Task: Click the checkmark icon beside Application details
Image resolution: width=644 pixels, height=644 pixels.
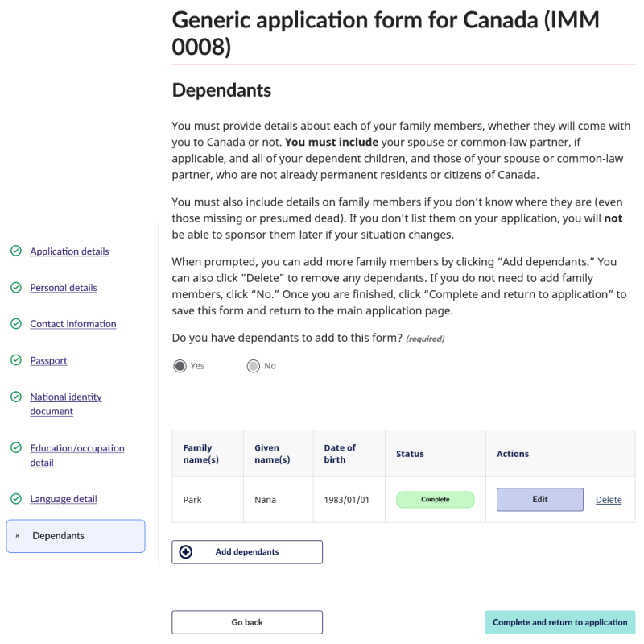Action: (16, 251)
